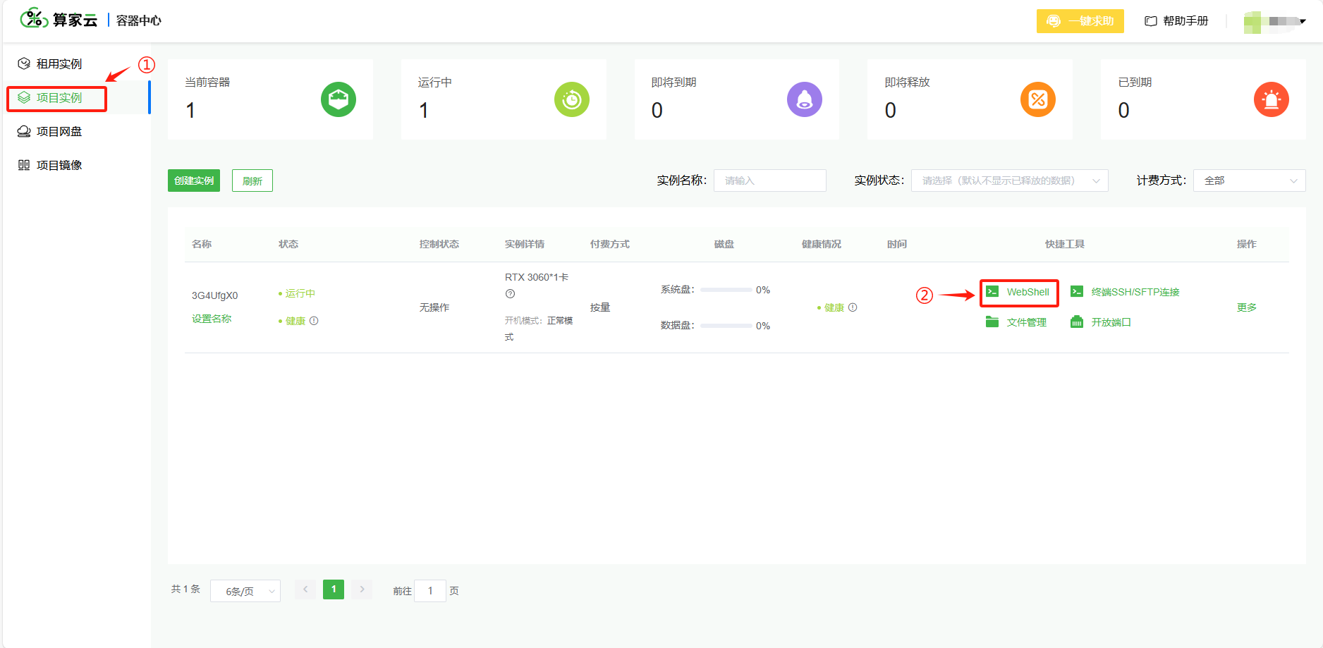Open WebShell link
Image resolution: width=1323 pixels, height=648 pixels.
pos(1028,292)
